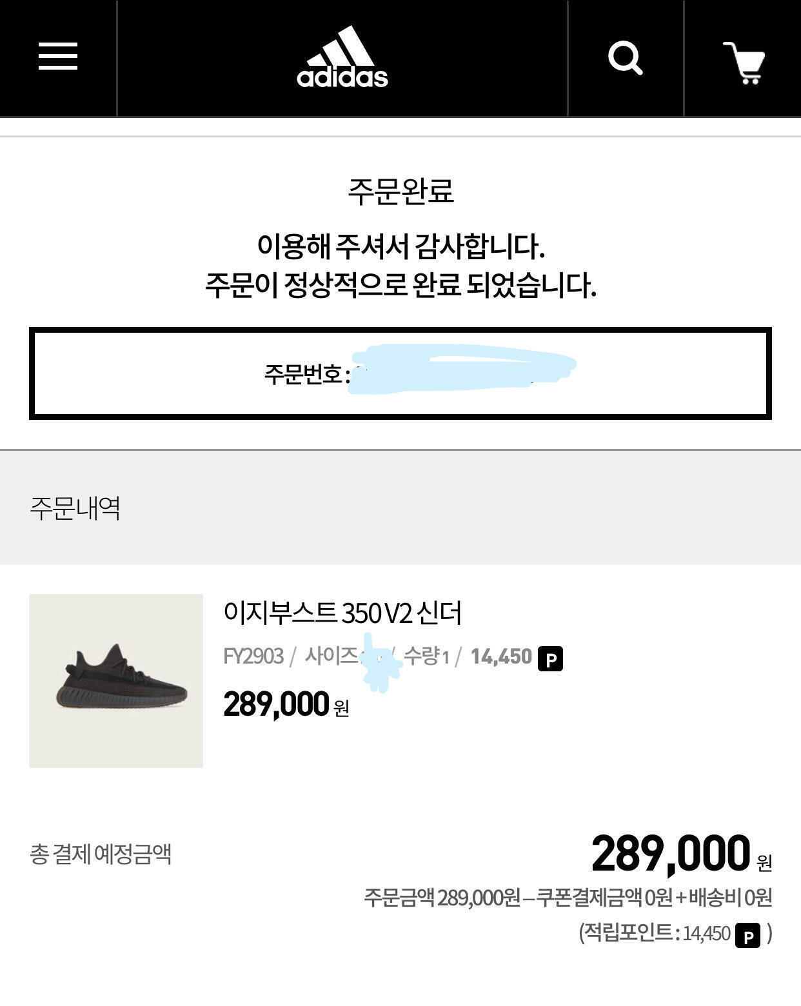Screen dimensions: 801x1006
Task: Click the product price 289,000 원
Action: point(286,704)
